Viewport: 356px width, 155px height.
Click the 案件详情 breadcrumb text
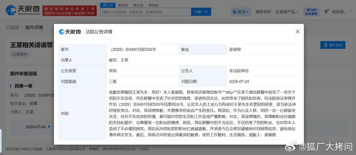[x=34, y=27]
